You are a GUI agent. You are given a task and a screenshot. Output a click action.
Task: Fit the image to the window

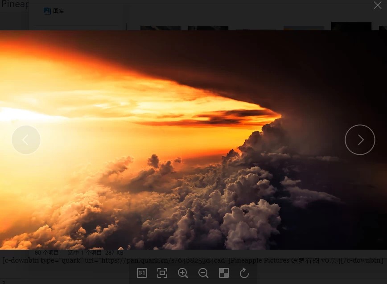click(162, 273)
